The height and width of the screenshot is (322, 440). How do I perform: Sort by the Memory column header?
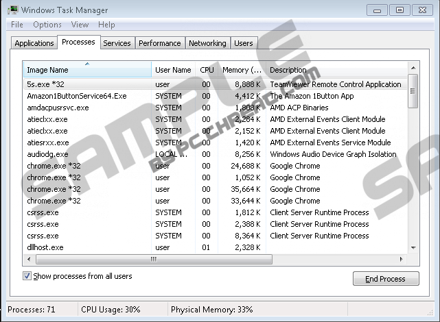click(241, 70)
